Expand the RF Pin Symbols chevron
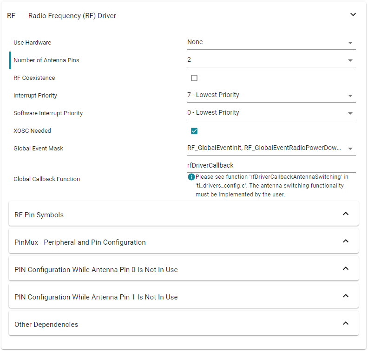The height and width of the screenshot is (351, 368). tap(345, 214)
